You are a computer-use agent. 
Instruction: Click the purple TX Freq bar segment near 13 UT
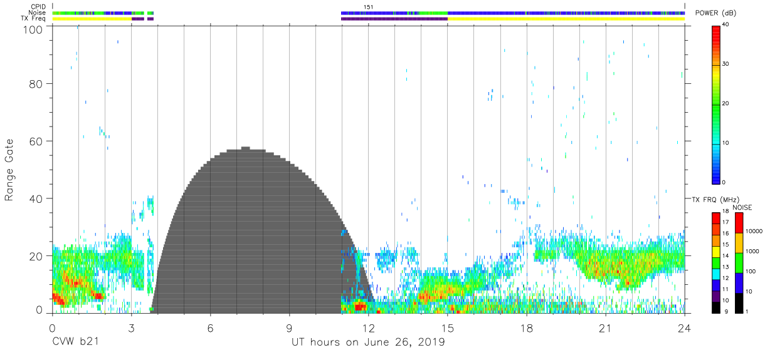click(x=394, y=19)
